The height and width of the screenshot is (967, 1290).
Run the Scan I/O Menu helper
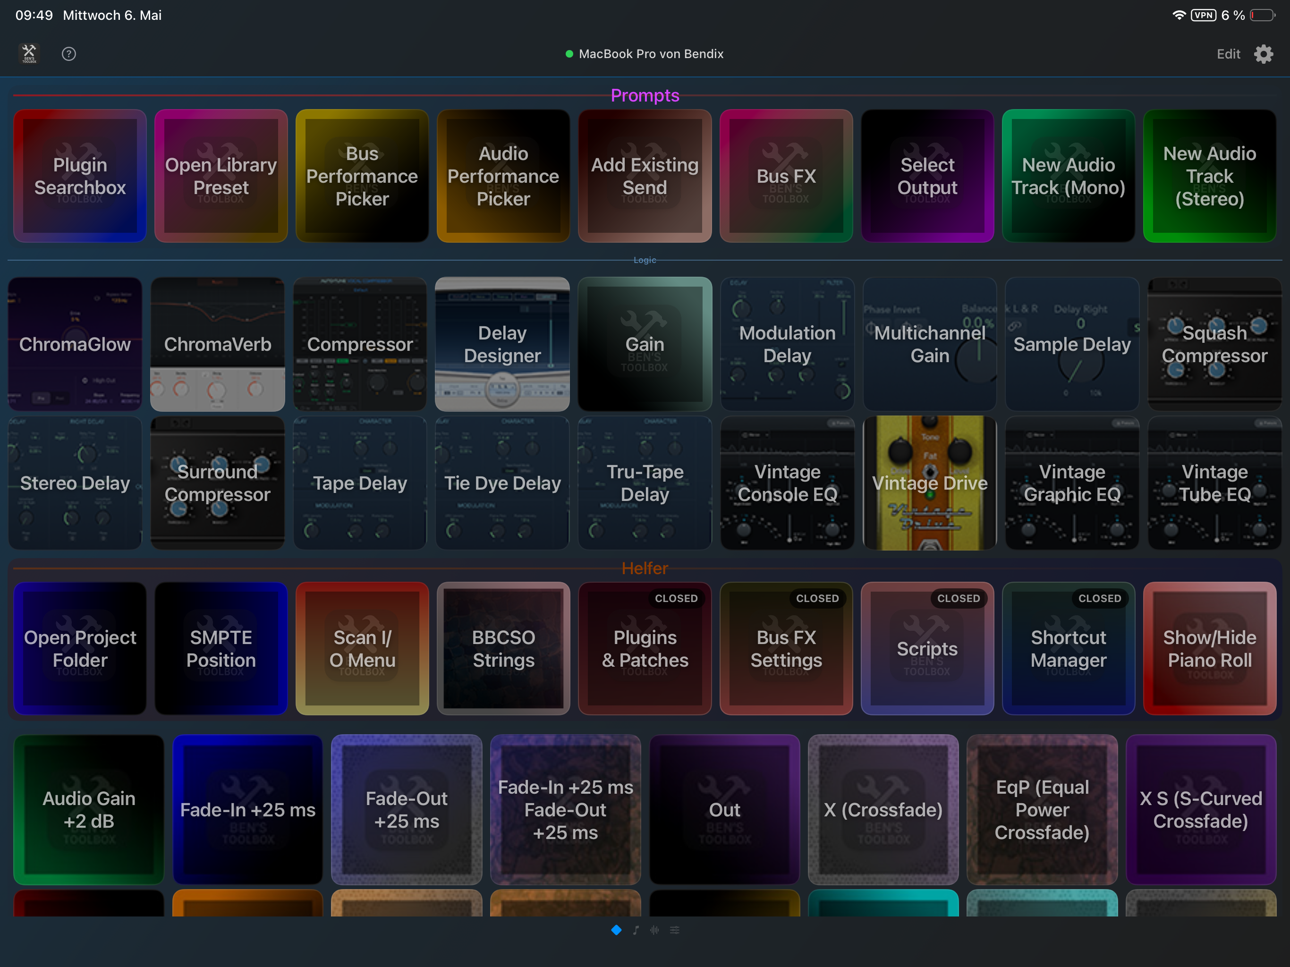click(362, 648)
